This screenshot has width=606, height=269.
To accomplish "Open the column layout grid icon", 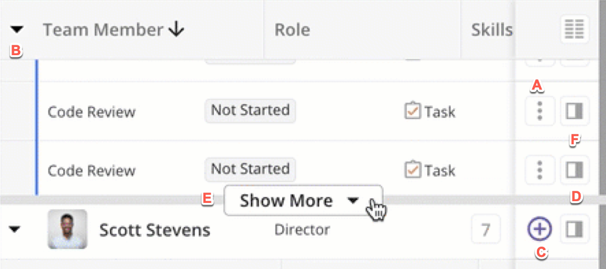I will tap(574, 29).
